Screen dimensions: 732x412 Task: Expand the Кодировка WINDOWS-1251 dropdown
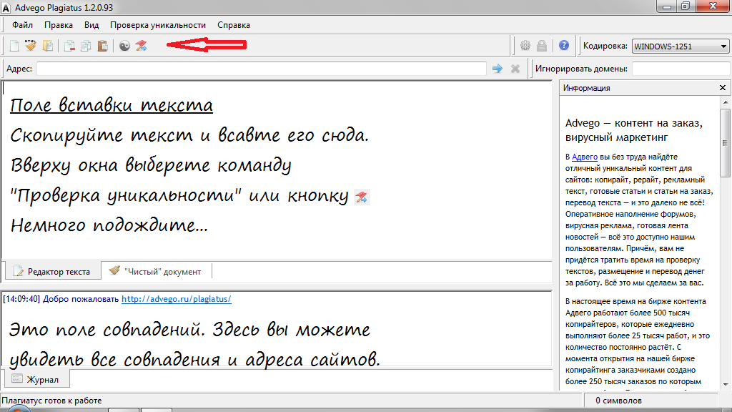point(681,46)
